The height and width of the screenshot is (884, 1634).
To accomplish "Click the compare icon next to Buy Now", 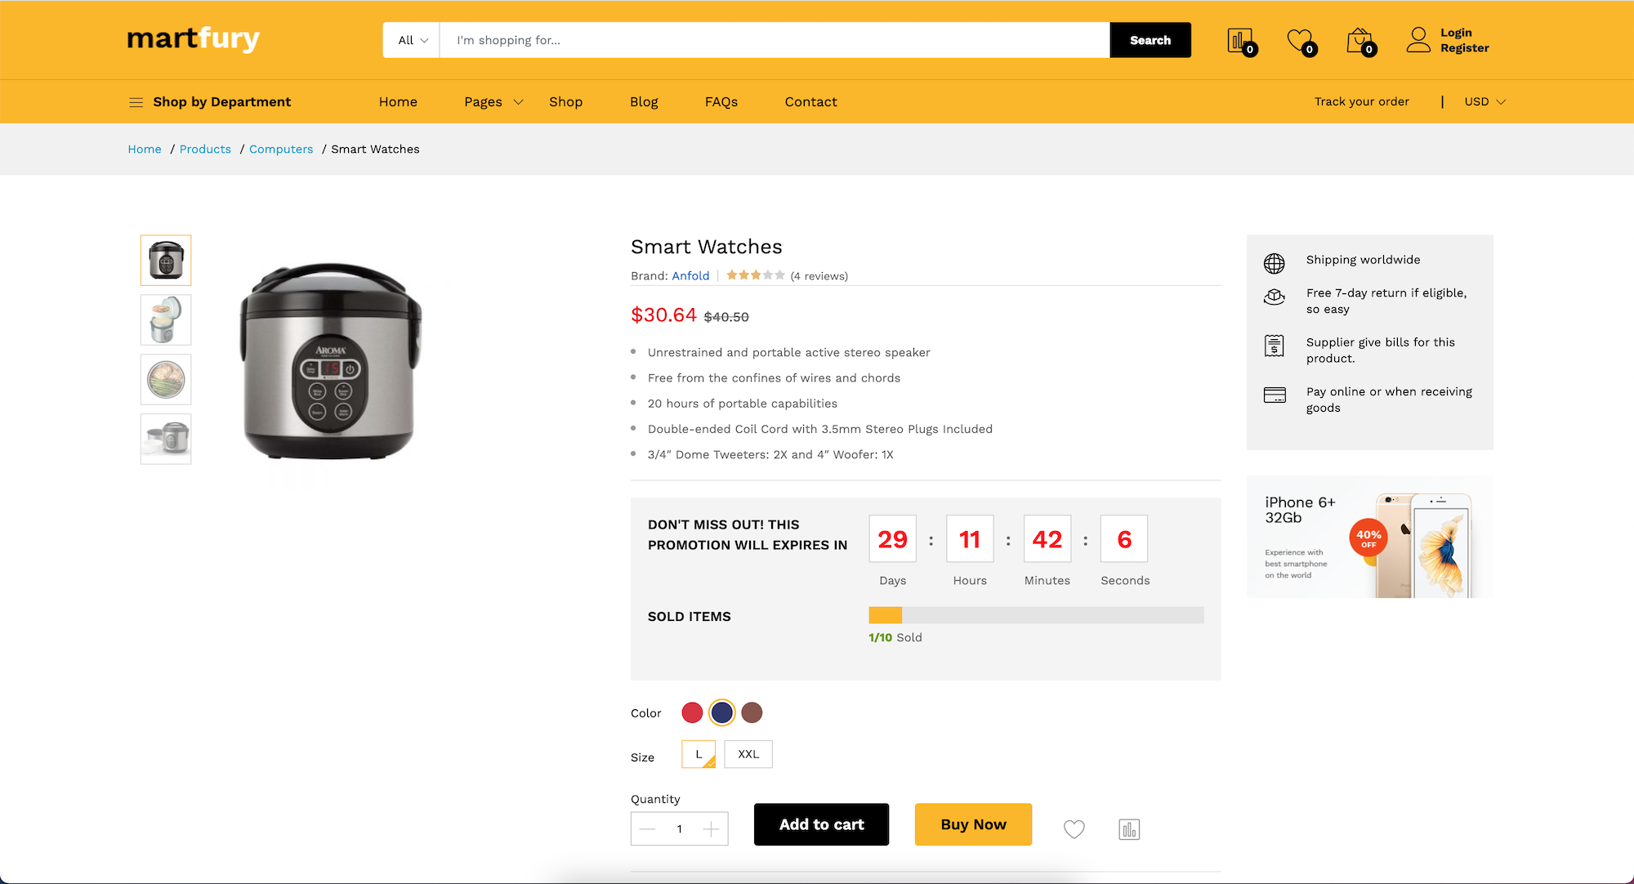I will tap(1128, 828).
